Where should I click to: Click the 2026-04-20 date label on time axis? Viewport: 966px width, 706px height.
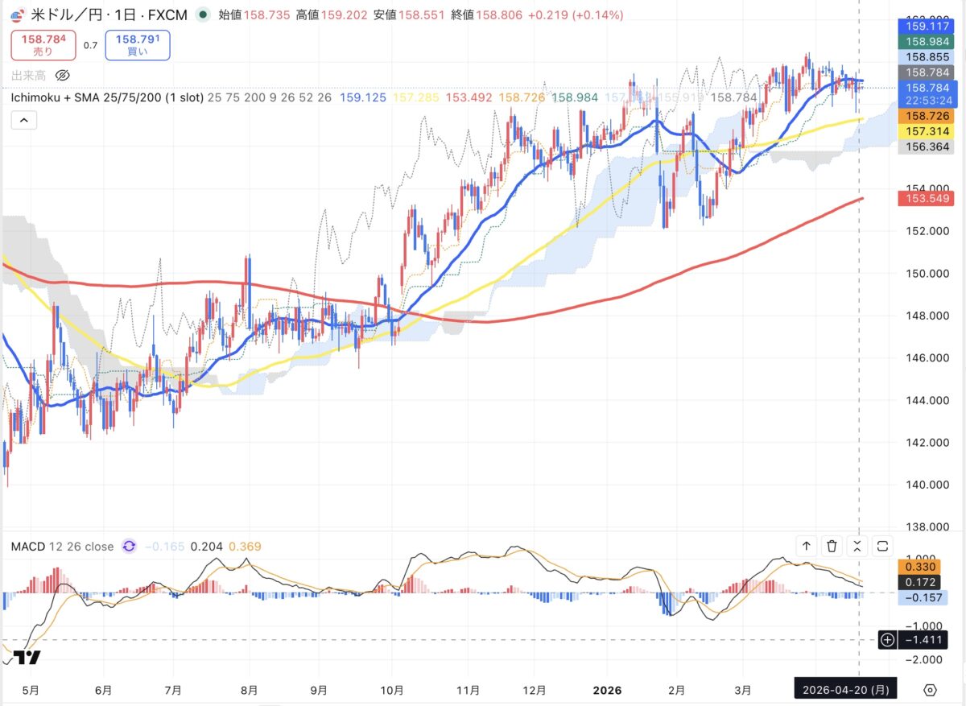click(844, 690)
